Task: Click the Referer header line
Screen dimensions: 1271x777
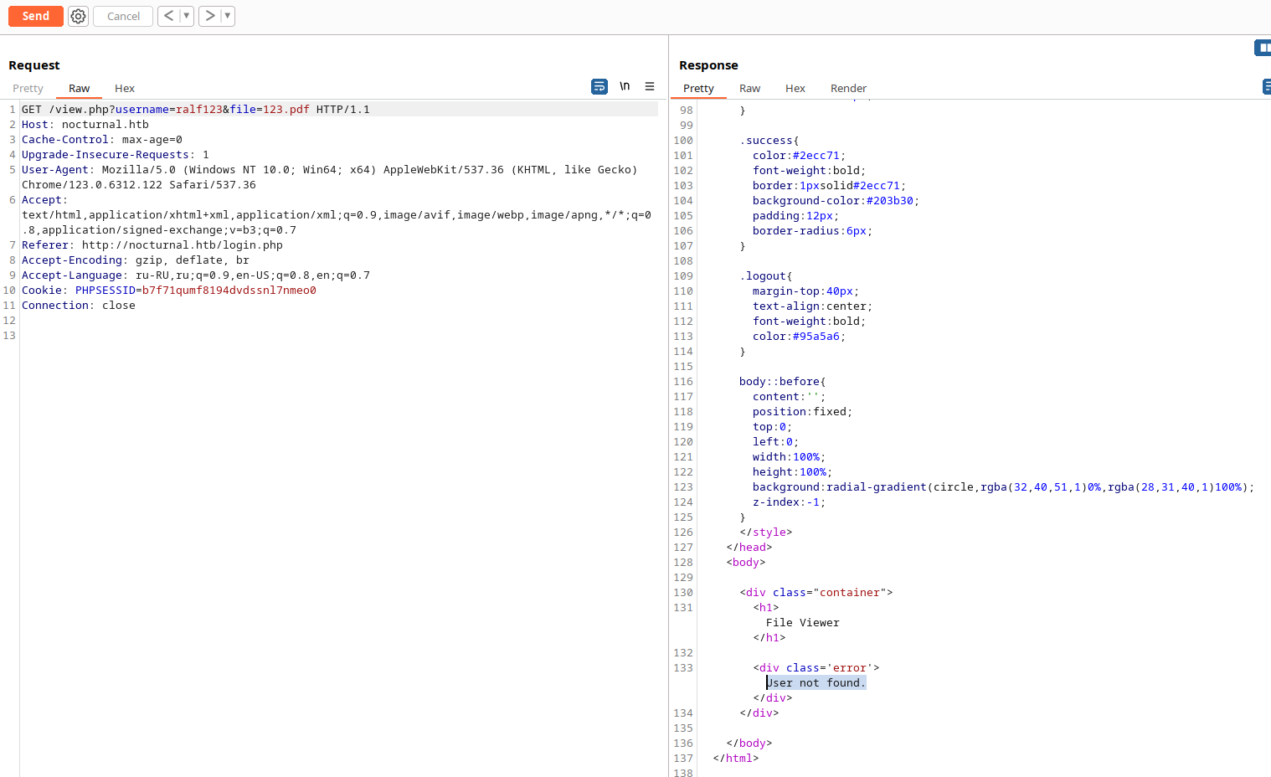Action: click(x=152, y=245)
